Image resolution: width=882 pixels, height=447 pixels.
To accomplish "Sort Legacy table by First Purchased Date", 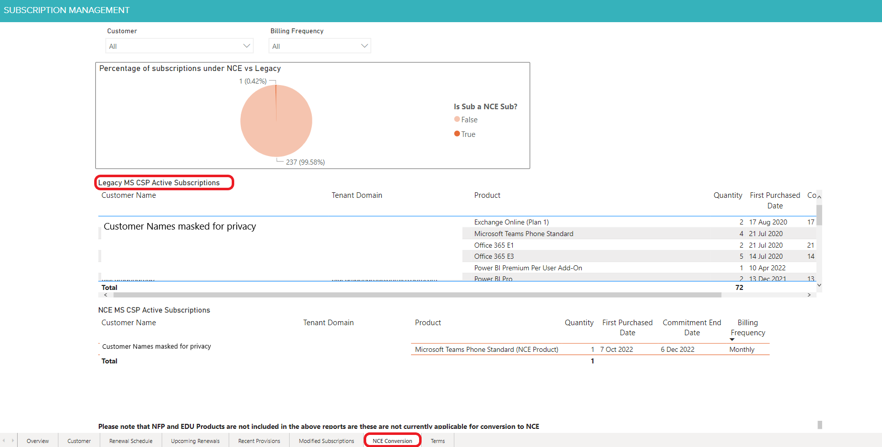I will coord(775,200).
